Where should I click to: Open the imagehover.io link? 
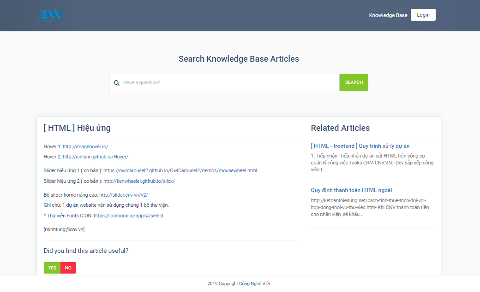[85, 146]
